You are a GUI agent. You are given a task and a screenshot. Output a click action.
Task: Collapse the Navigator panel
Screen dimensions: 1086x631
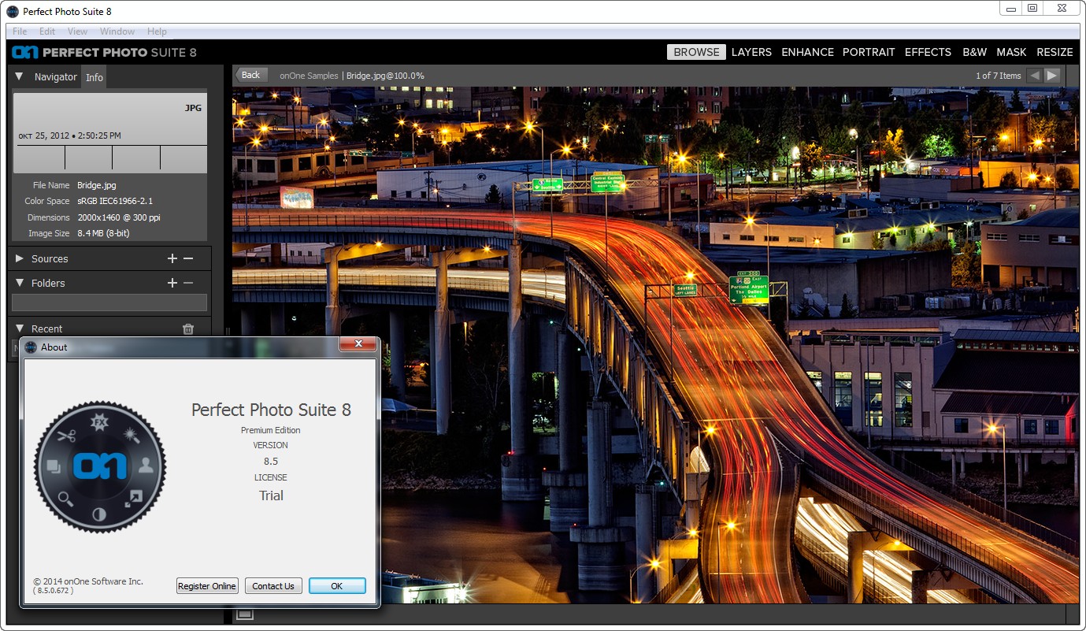[x=19, y=76]
